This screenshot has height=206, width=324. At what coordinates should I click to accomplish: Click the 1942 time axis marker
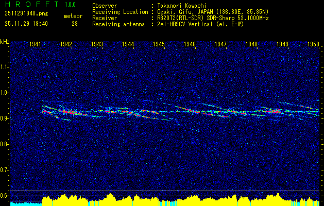pyautogui.click(x=66, y=44)
